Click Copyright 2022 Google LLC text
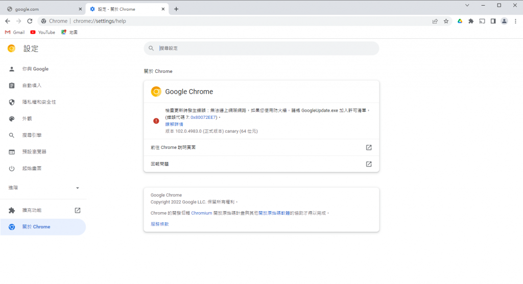The image size is (523, 284). click(x=194, y=202)
